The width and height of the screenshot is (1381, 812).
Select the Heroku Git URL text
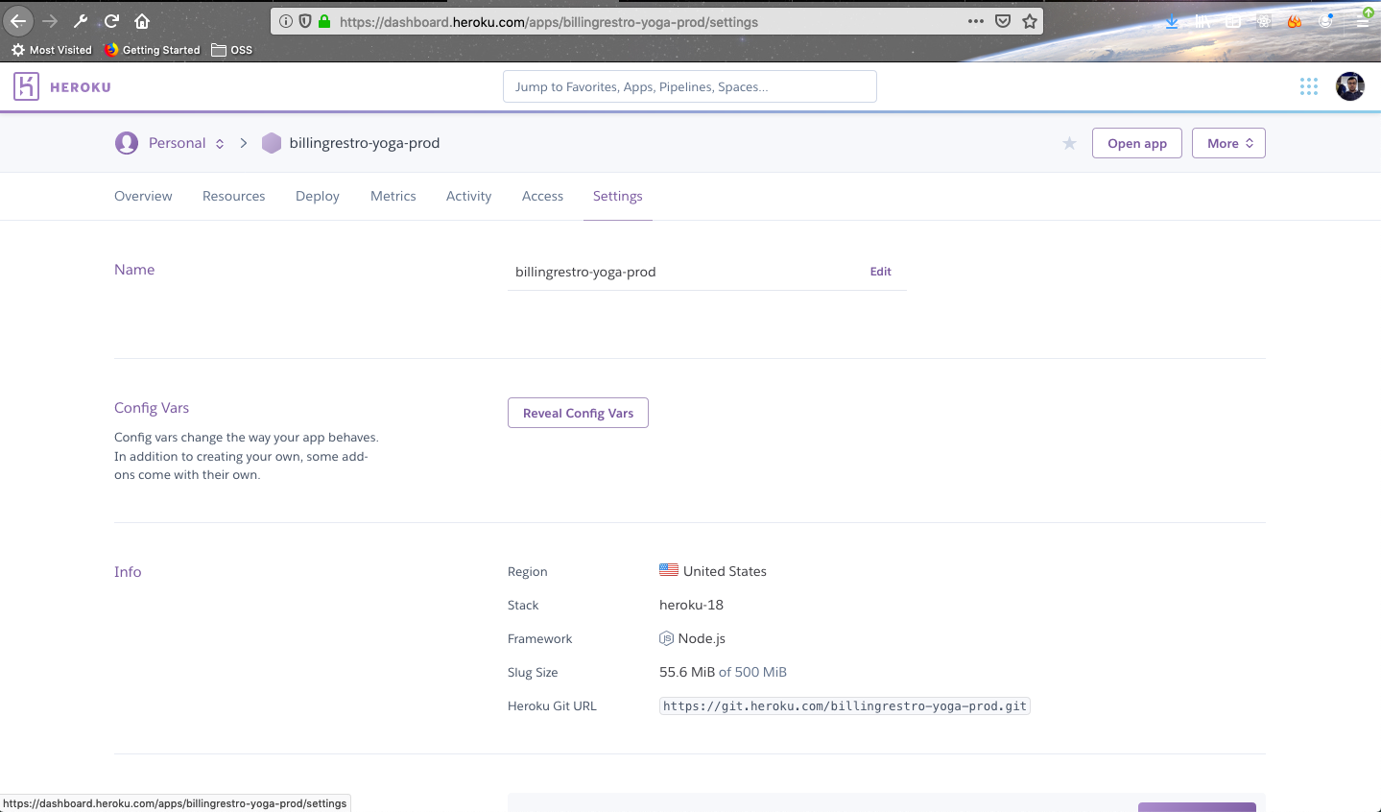[845, 706]
